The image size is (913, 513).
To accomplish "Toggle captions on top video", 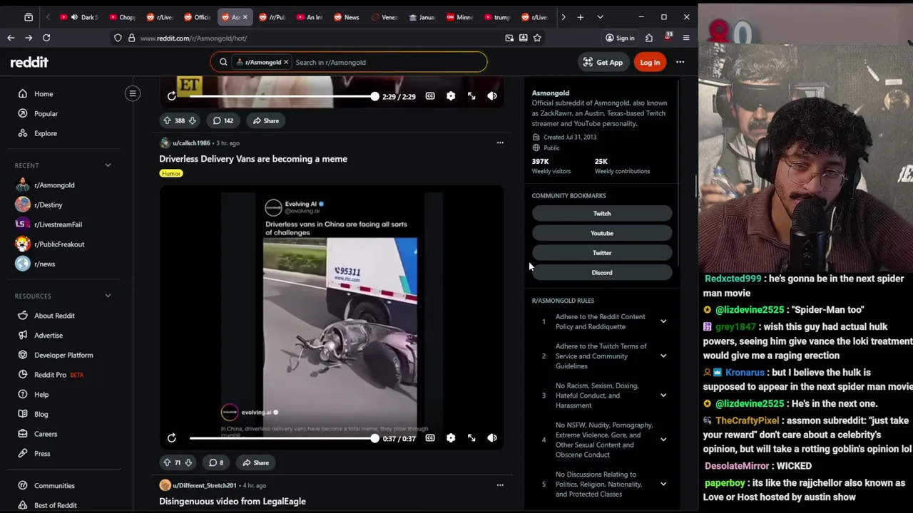I will 430,96.
